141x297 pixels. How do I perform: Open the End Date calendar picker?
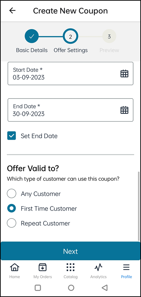pos(124,110)
